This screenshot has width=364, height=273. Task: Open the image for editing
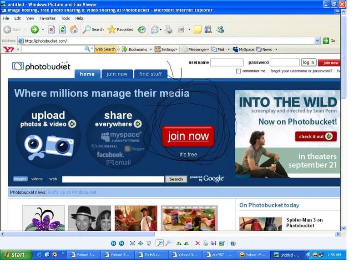[222, 243]
